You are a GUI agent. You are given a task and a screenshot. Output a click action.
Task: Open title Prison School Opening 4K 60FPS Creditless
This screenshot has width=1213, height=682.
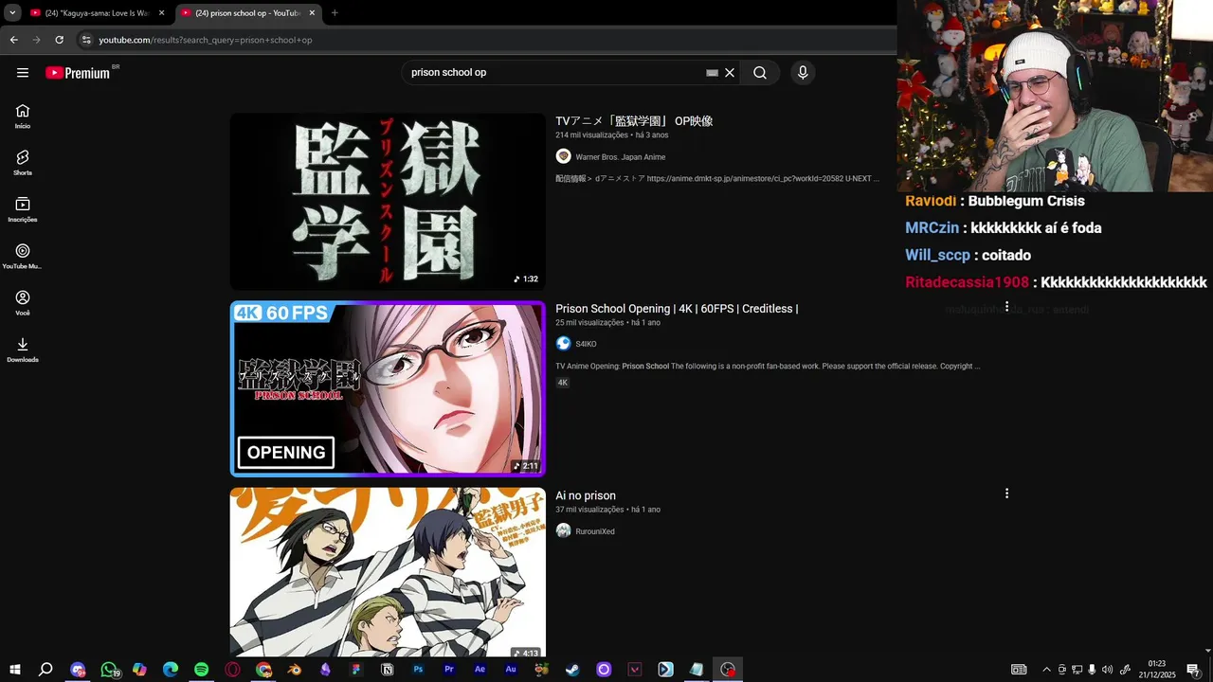point(677,309)
